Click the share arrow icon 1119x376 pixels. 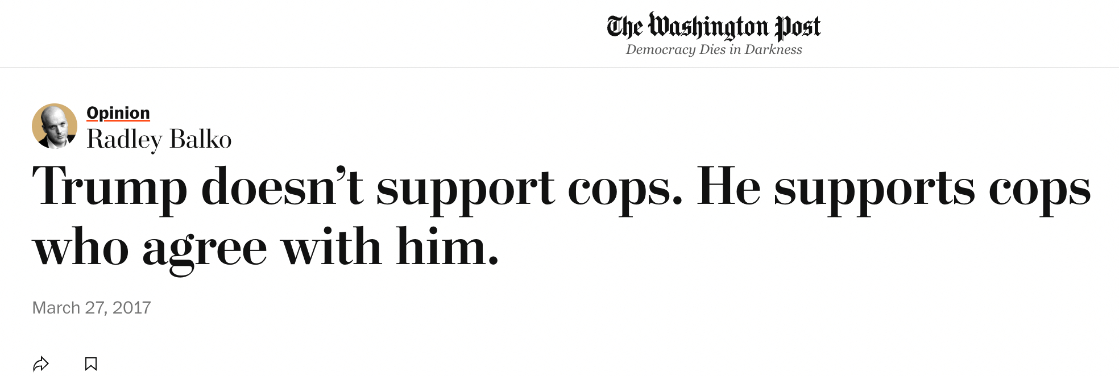(41, 364)
